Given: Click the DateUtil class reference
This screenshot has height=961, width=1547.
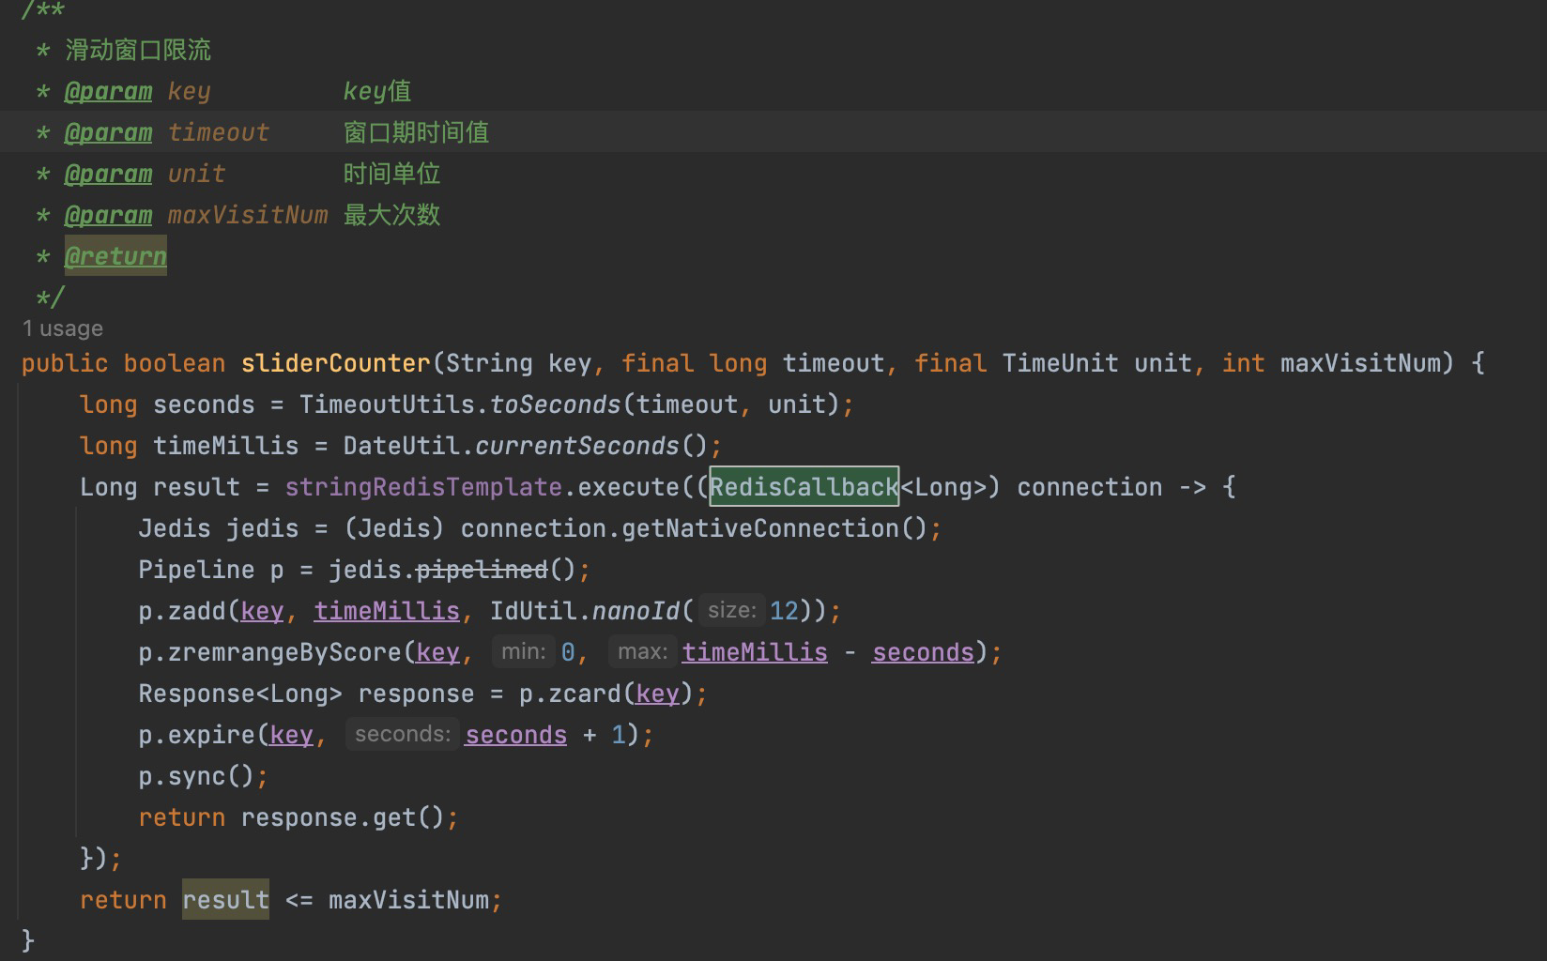Looking at the screenshot, I should pos(402,446).
